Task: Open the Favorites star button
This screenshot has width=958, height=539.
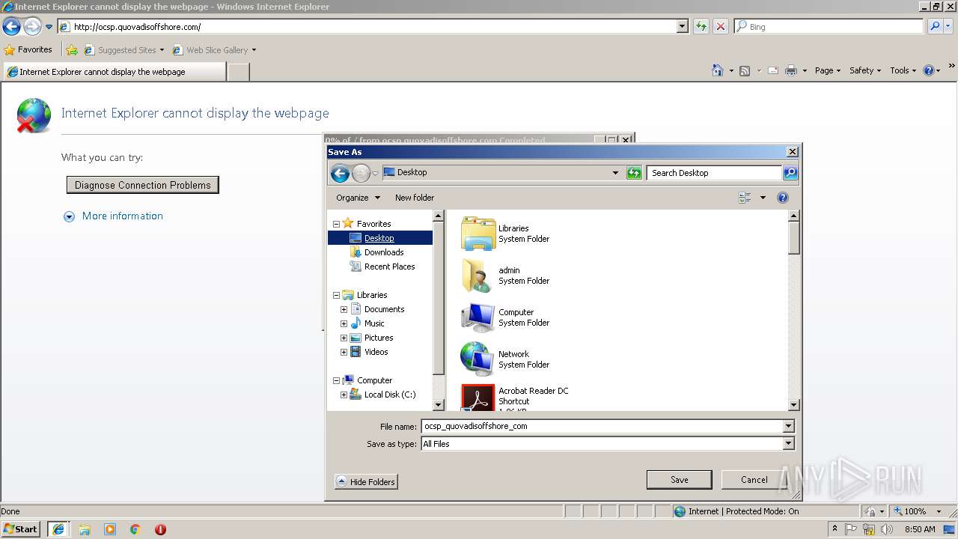Action: [28, 50]
